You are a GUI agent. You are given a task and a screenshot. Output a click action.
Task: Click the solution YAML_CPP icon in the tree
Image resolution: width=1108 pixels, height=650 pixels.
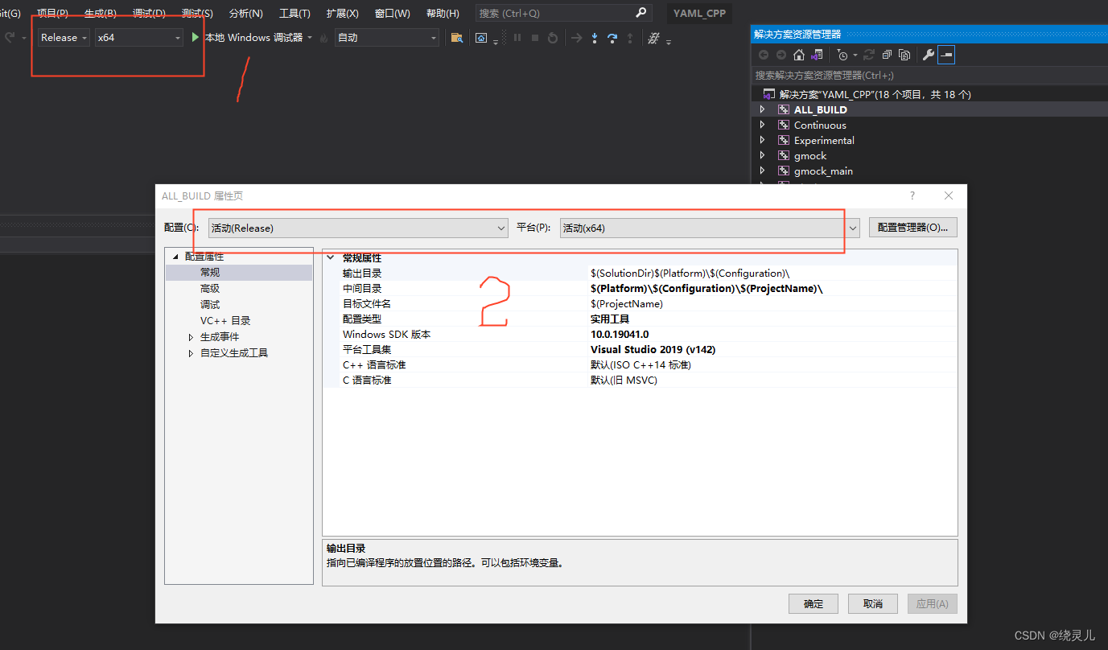[769, 94]
